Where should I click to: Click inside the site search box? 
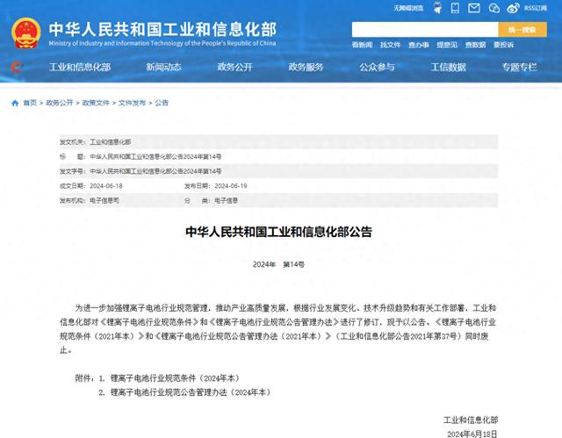pyautogui.click(x=425, y=29)
